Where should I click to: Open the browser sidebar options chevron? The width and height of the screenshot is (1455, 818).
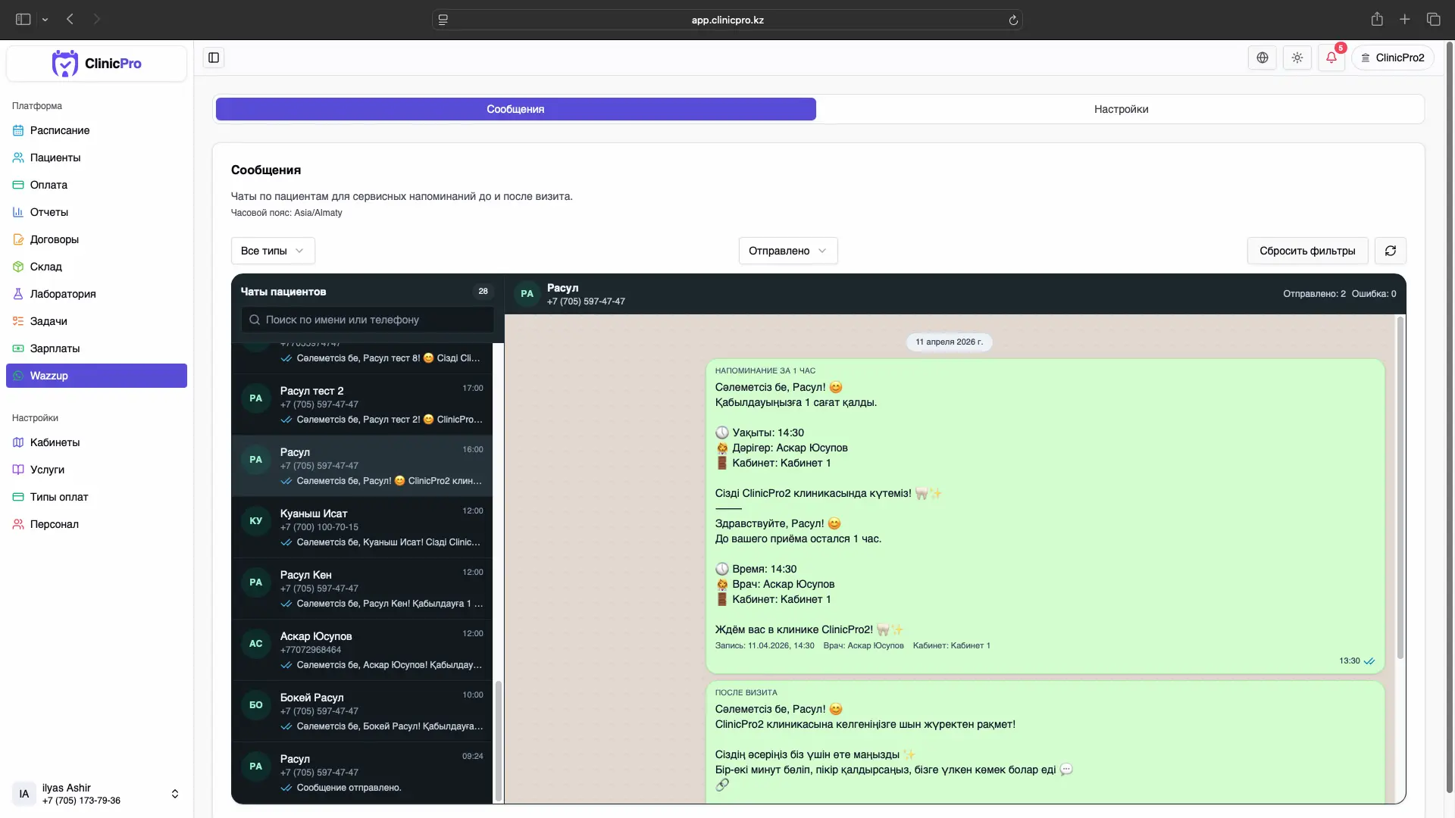[x=45, y=20]
